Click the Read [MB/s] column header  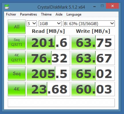coord(48,31)
